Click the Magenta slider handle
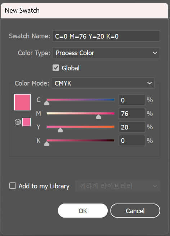The height and width of the screenshot is (236, 170). pyautogui.click(x=99, y=117)
